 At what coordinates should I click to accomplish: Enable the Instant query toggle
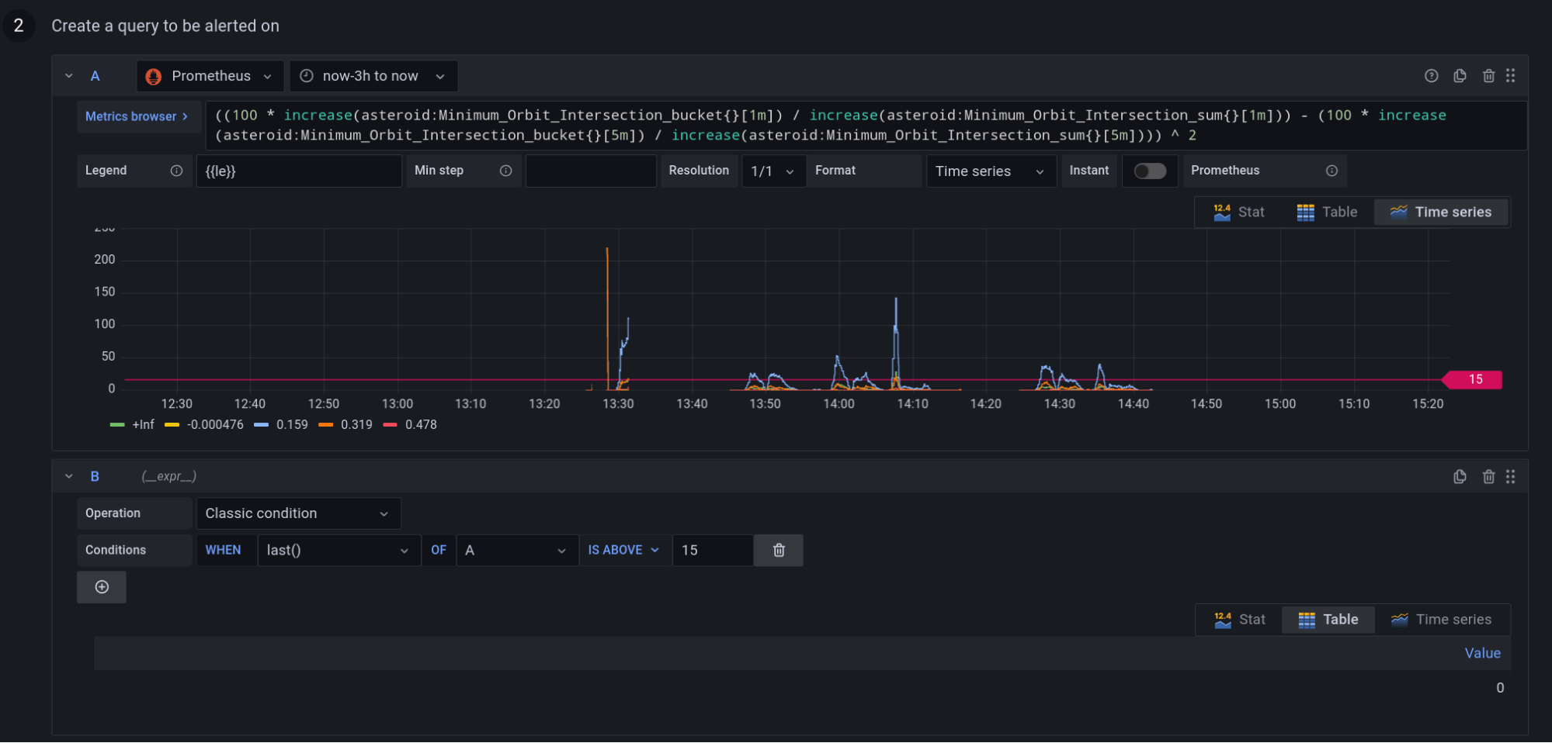[x=1150, y=171]
